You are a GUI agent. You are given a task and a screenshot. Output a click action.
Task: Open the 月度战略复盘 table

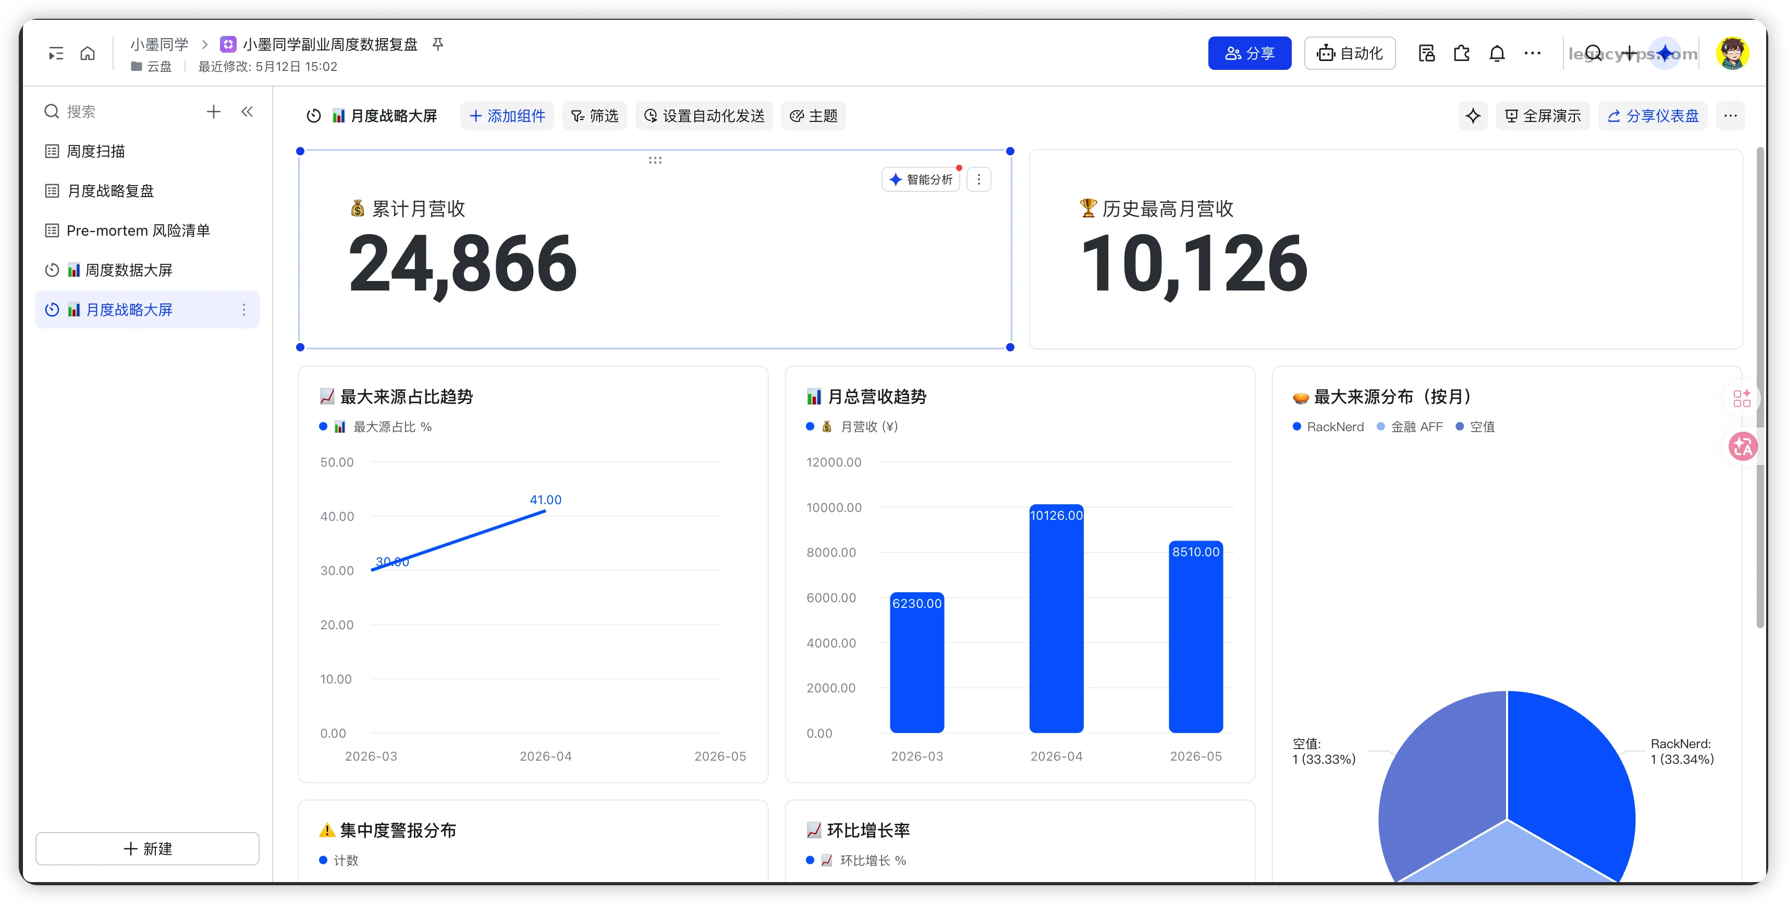tap(148, 191)
